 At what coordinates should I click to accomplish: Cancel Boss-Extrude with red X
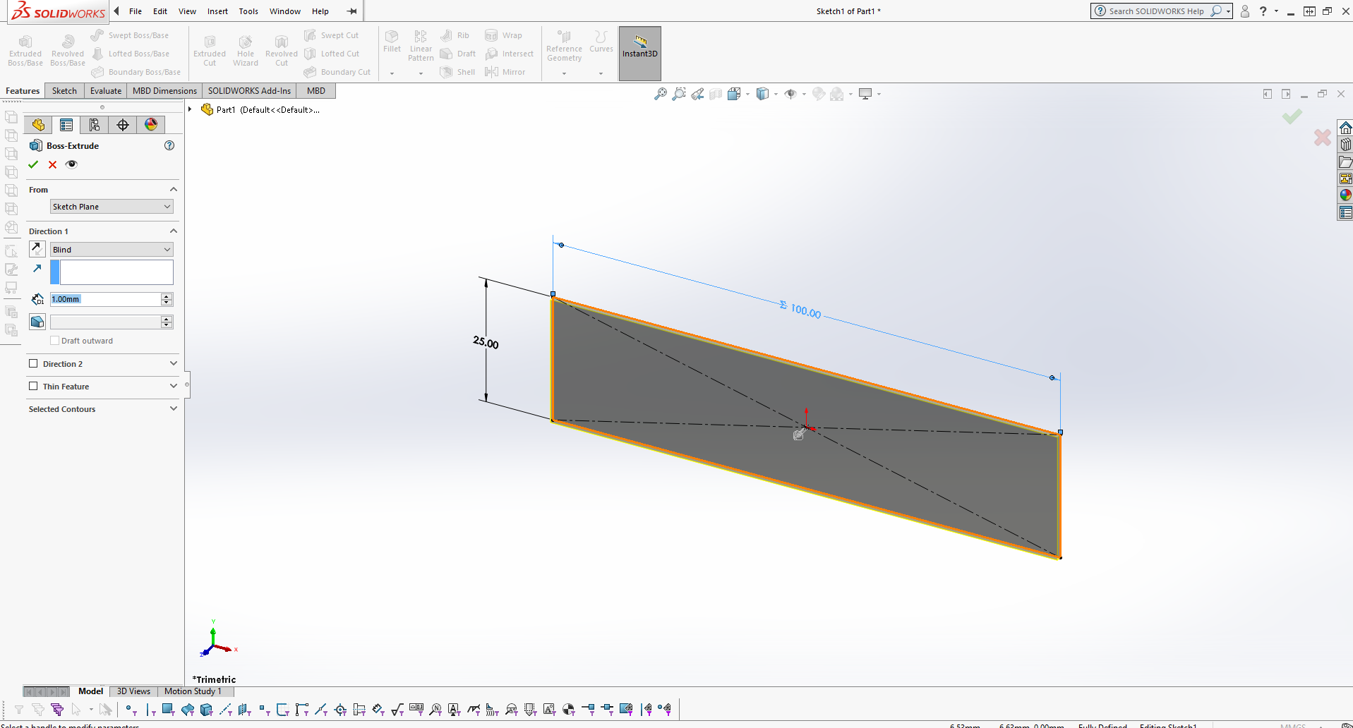[52, 164]
